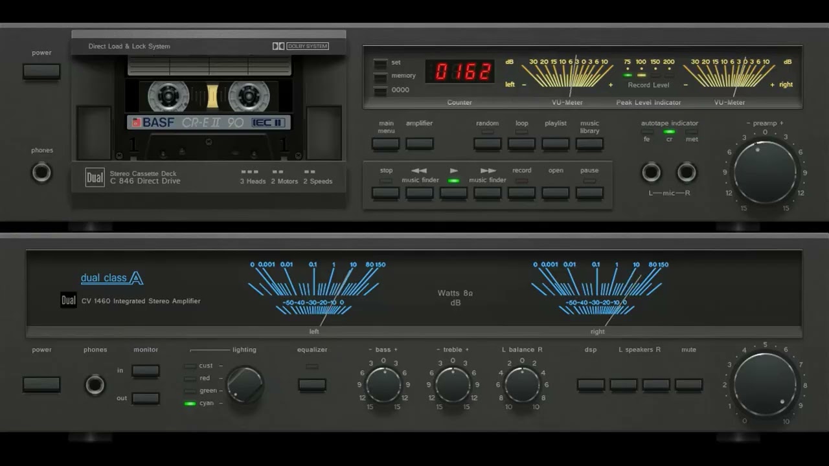Click the lighting selector knob
The height and width of the screenshot is (466, 829).
coord(245,385)
